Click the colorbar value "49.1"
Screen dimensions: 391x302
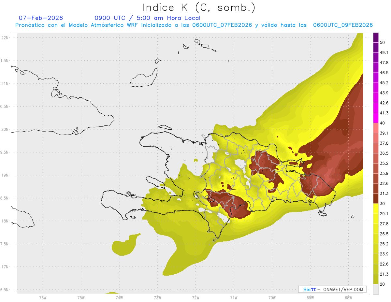[384, 52]
